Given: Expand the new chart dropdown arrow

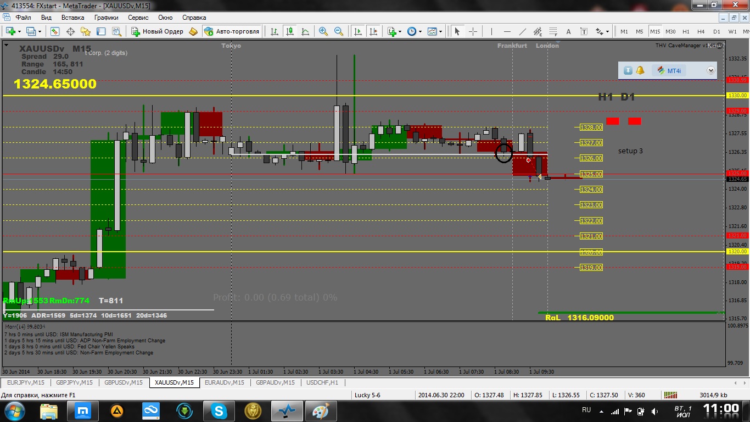Looking at the screenshot, I should pyautogui.click(x=19, y=31).
